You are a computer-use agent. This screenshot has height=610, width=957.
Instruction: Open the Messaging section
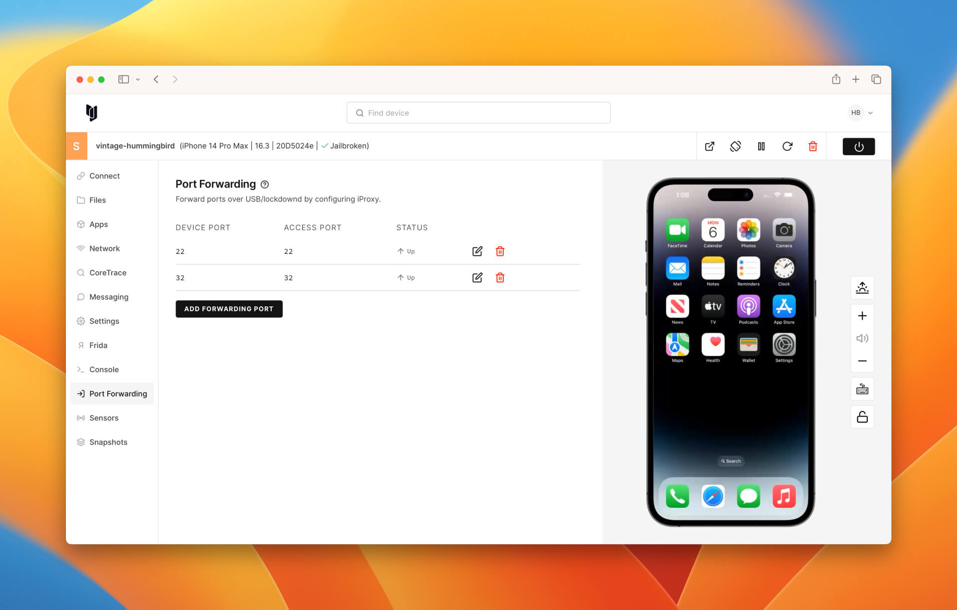pos(112,297)
